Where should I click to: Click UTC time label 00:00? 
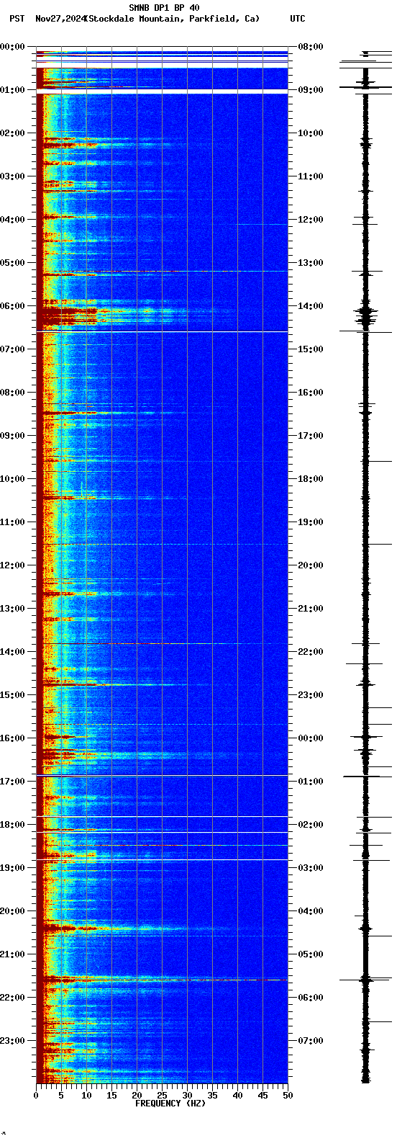click(x=311, y=738)
